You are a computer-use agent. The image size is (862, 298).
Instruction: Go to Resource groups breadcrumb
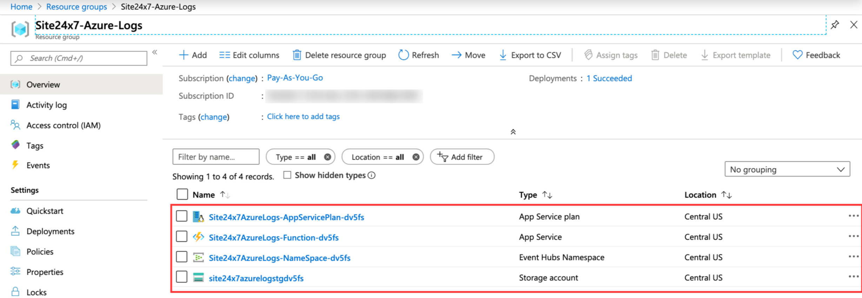tap(76, 7)
